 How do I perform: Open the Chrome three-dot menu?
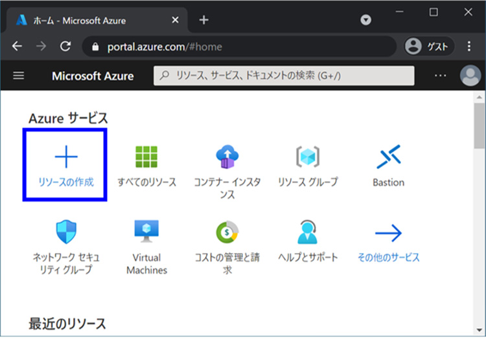469,47
